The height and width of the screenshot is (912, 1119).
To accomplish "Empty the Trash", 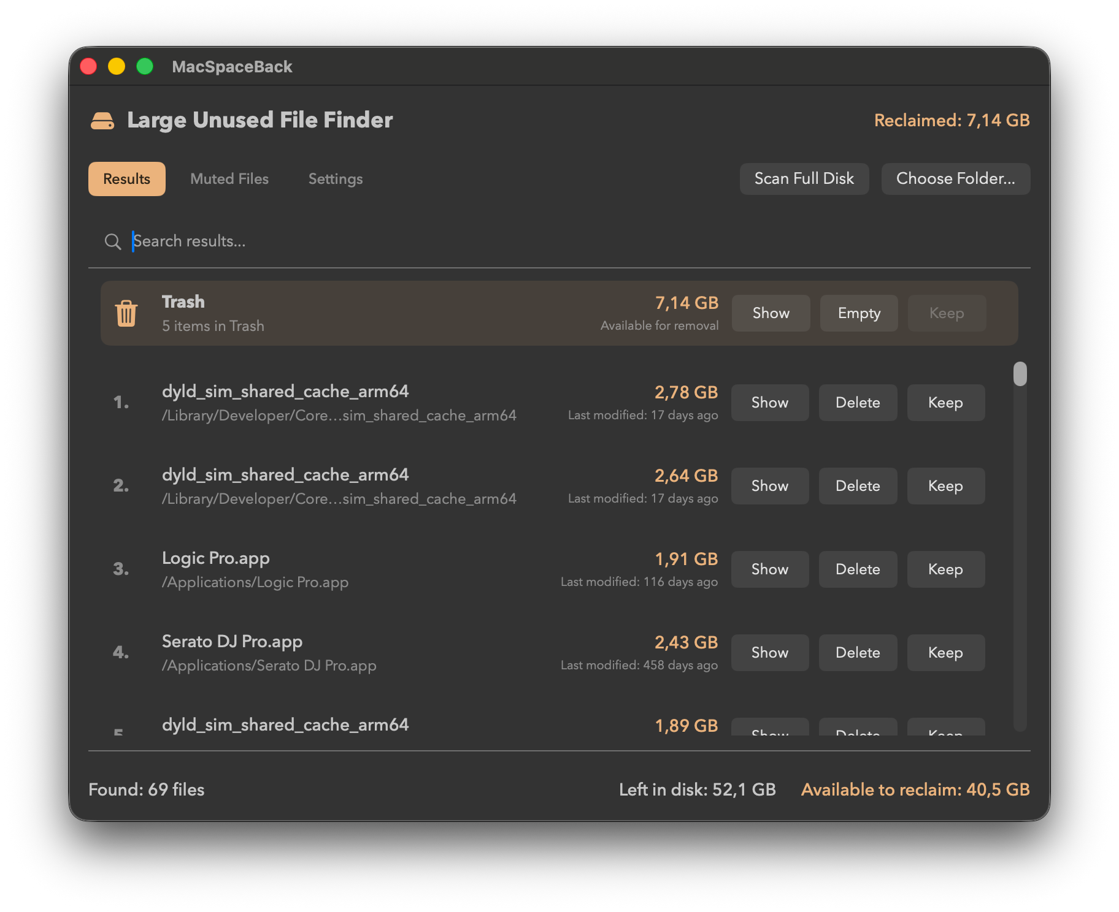I will (858, 313).
